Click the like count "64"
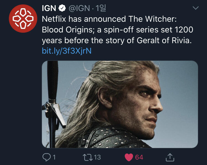 [139, 157]
